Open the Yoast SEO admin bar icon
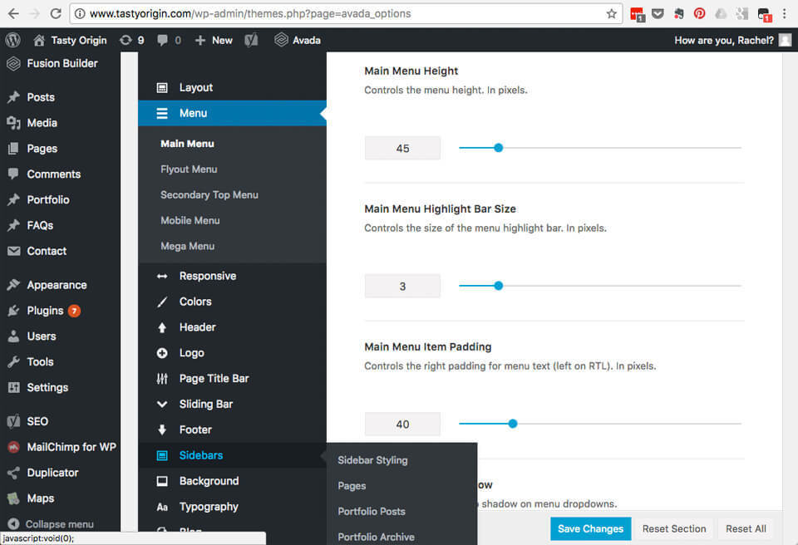Viewport: 798px width, 545px height. coord(251,40)
